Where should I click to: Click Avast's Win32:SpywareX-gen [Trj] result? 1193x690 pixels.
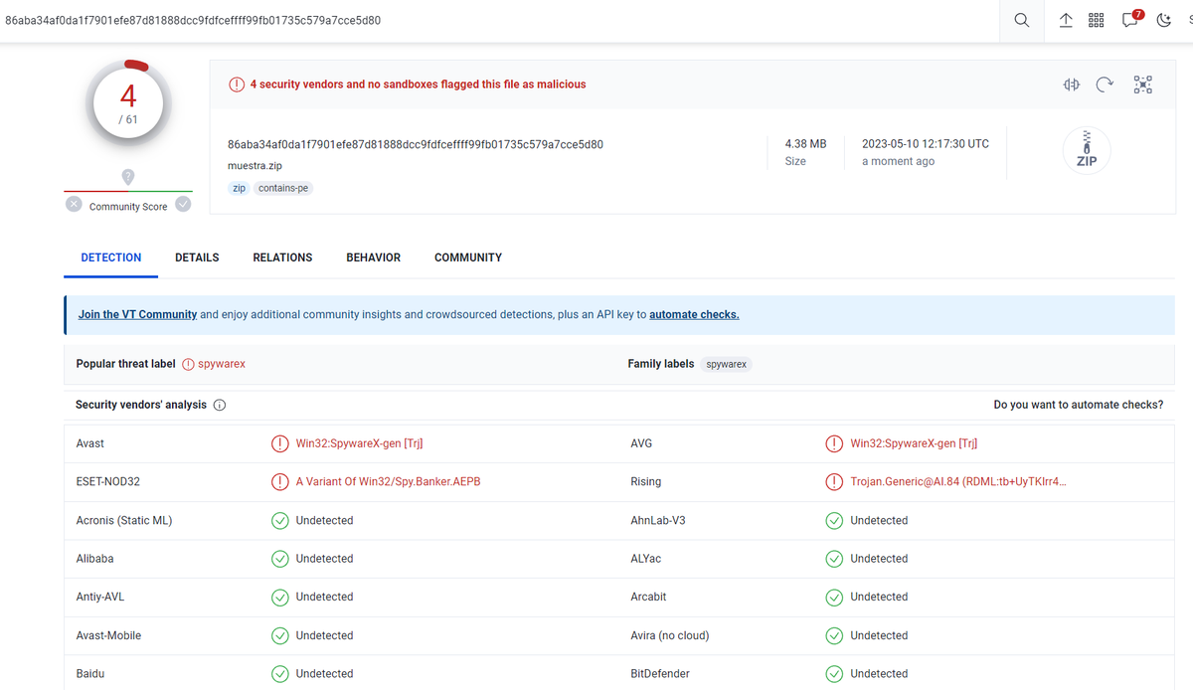[x=359, y=443]
